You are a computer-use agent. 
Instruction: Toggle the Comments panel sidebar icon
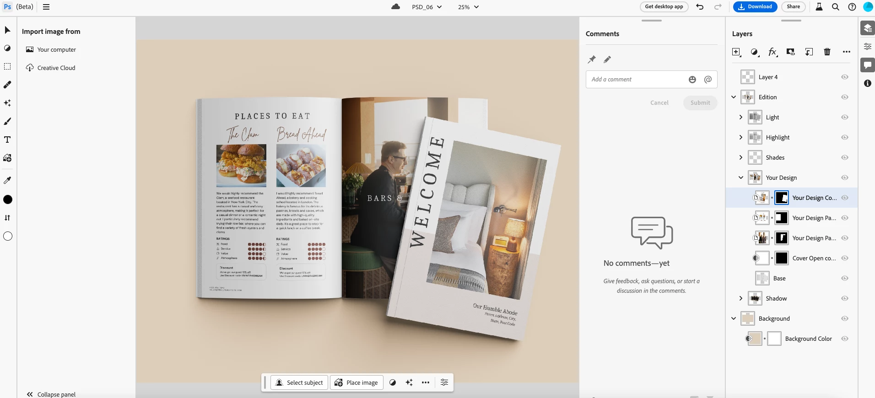(868, 65)
